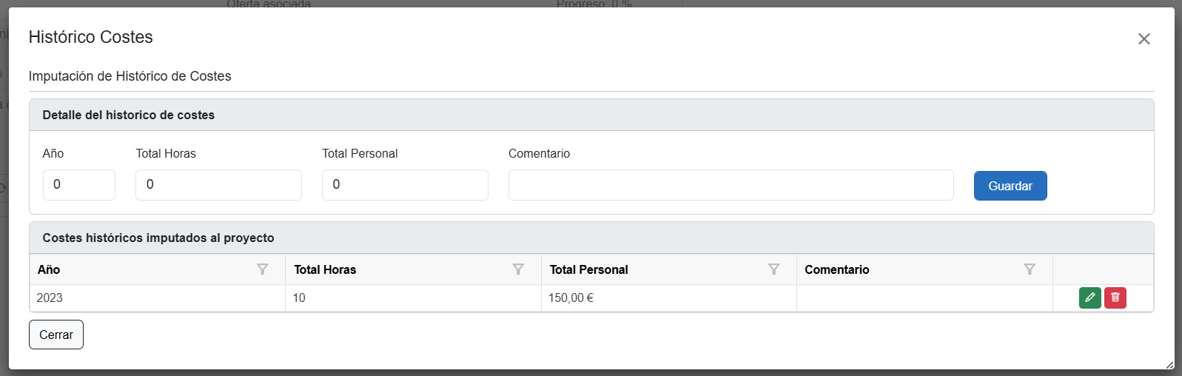
Task: Click the red delete trash icon
Action: coord(1115,298)
